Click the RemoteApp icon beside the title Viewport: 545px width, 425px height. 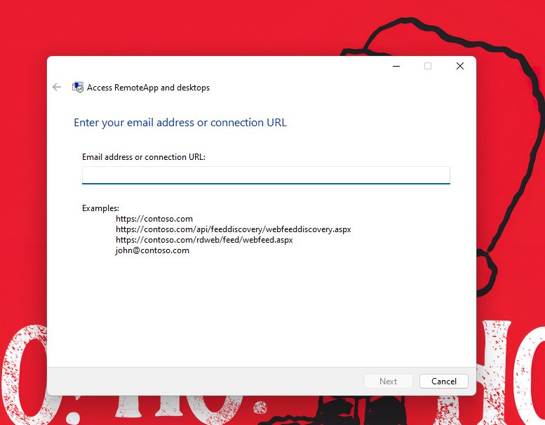78,88
